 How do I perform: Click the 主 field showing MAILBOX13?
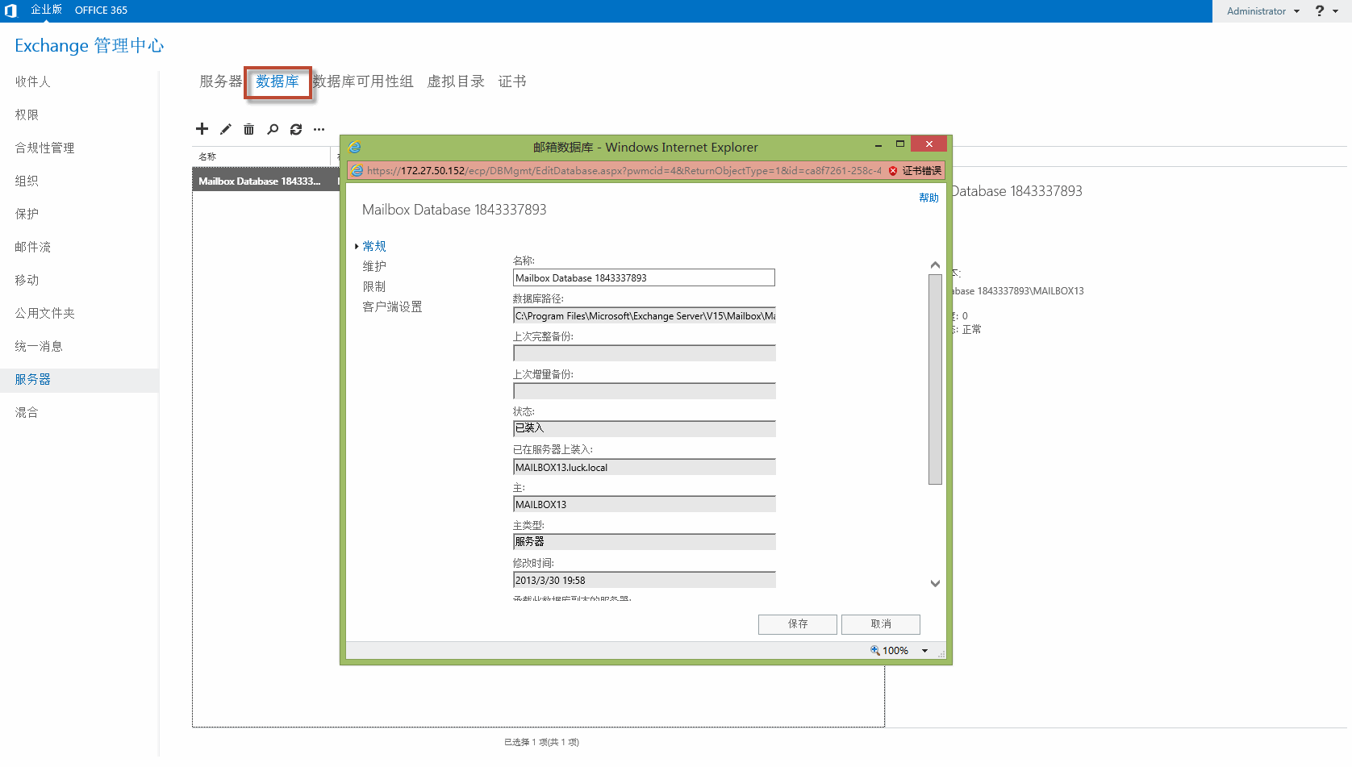pos(644,504)
